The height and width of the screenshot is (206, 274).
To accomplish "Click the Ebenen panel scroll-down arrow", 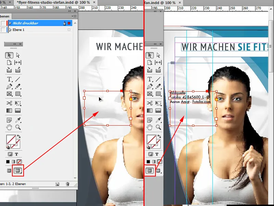I will point(75,178).
